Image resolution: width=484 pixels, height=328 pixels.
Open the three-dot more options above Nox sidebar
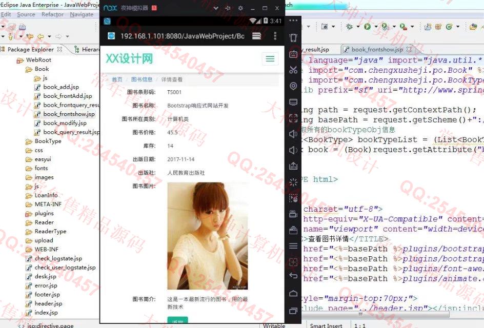(293, 20)
